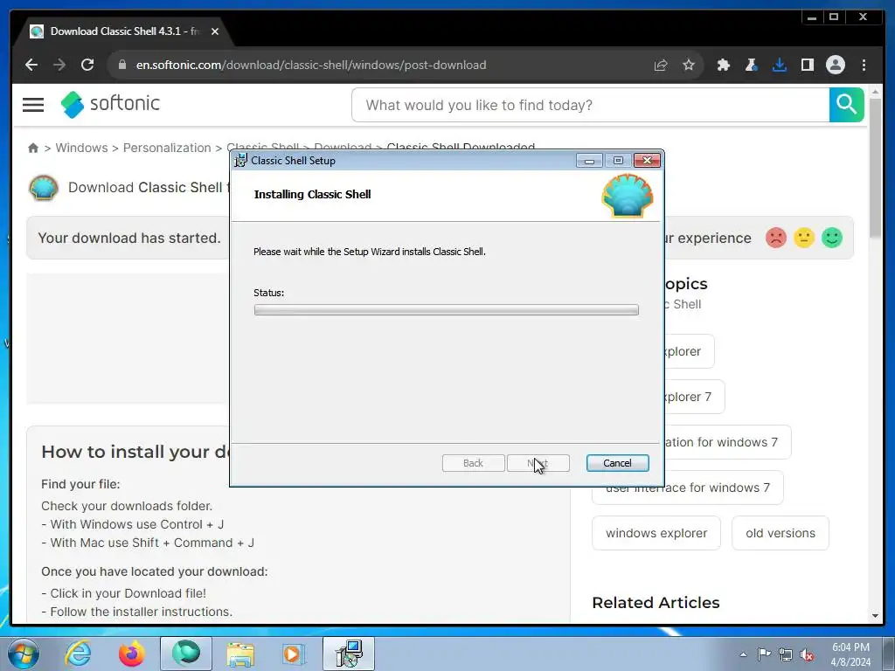Open the Windows Media Player taskbar icon
The image size is (895, 671).
click(x=295, y=654)
